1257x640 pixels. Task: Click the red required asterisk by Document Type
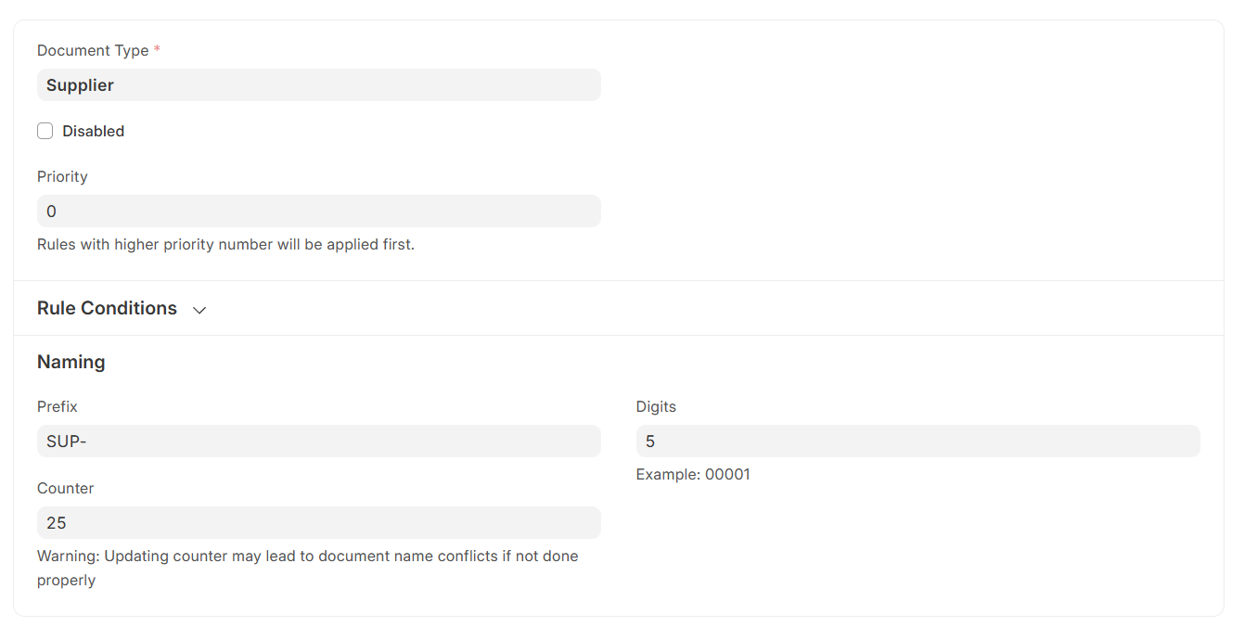[157, 50]
